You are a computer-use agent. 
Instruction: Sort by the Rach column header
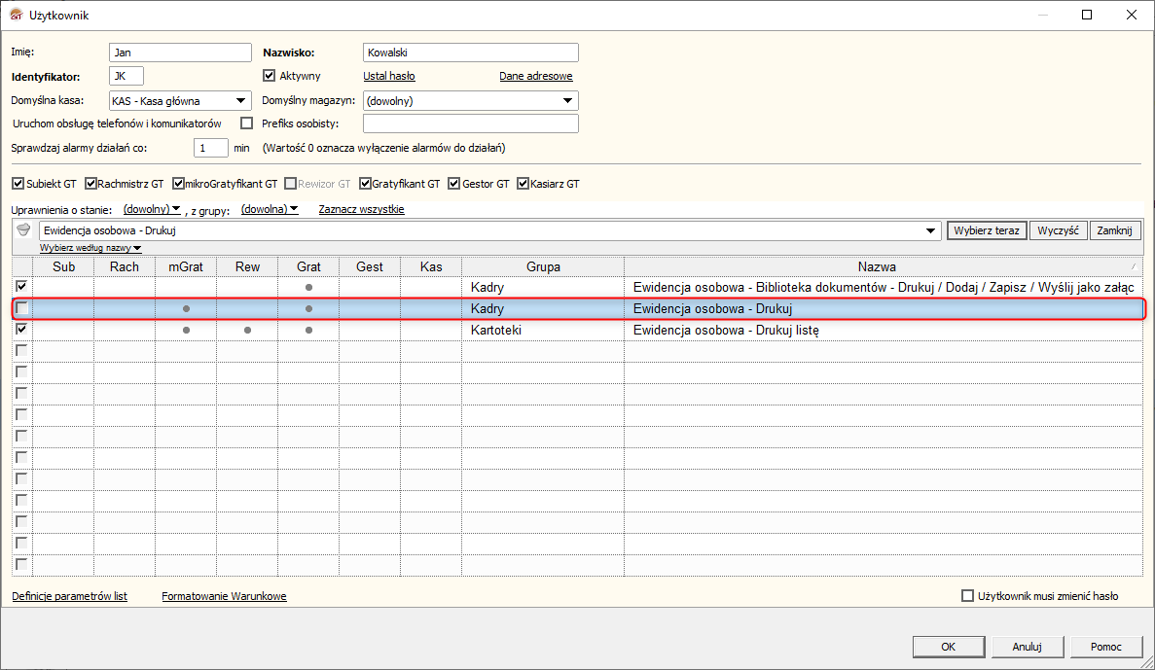125,266
